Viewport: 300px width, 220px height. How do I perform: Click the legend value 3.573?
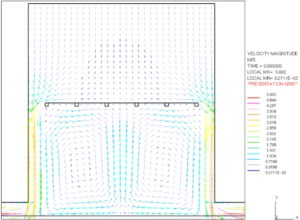271,117
